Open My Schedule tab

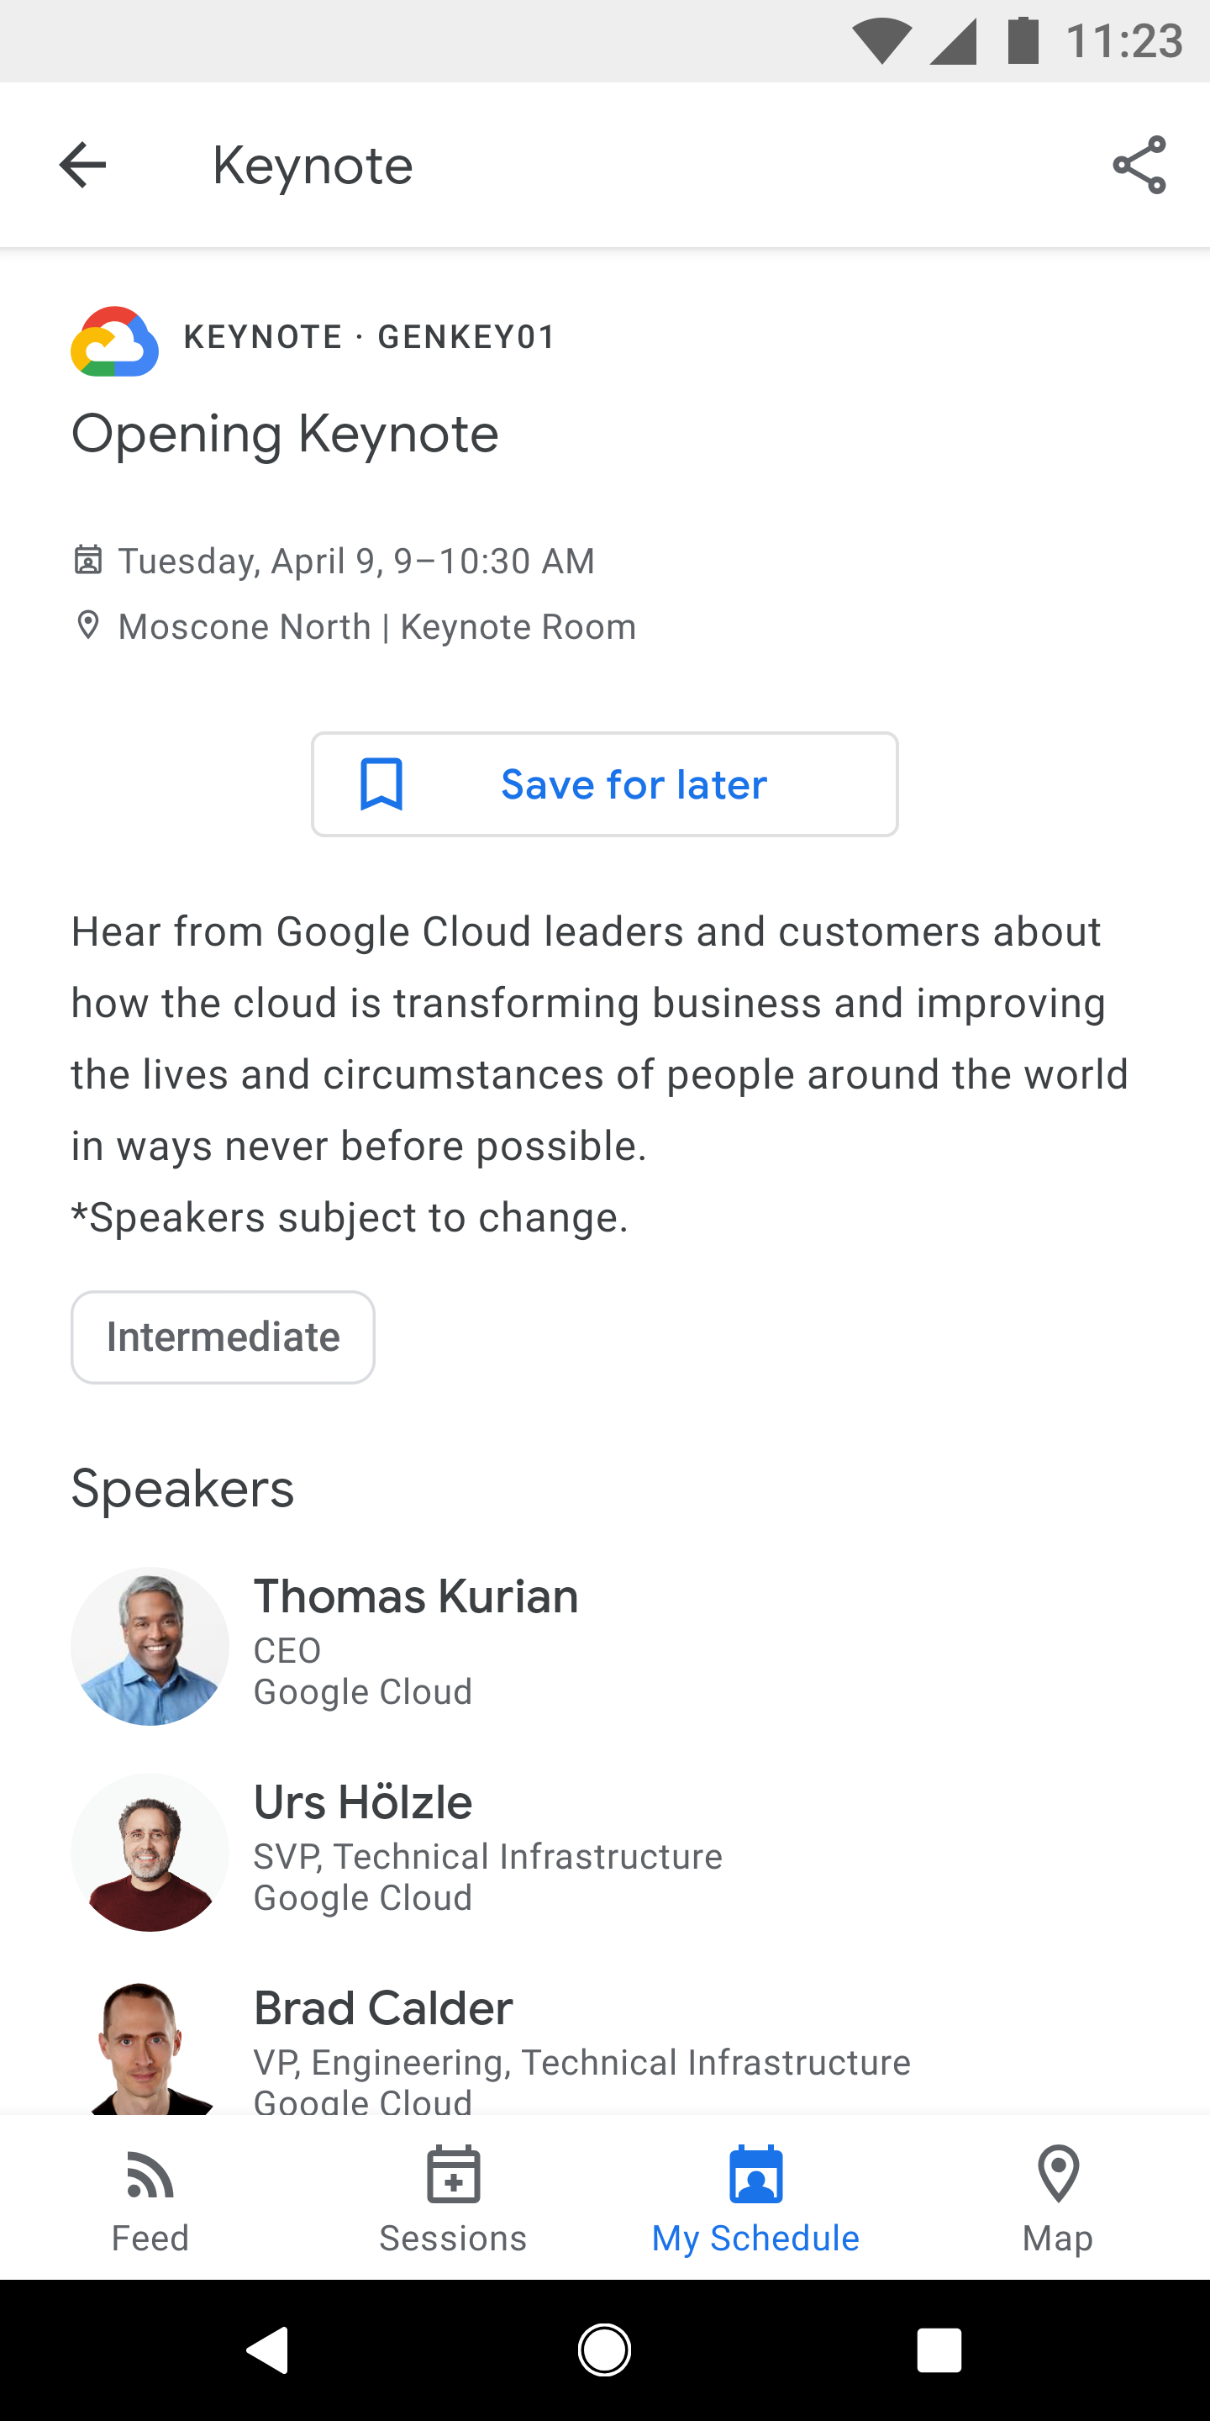[756, 2199]
